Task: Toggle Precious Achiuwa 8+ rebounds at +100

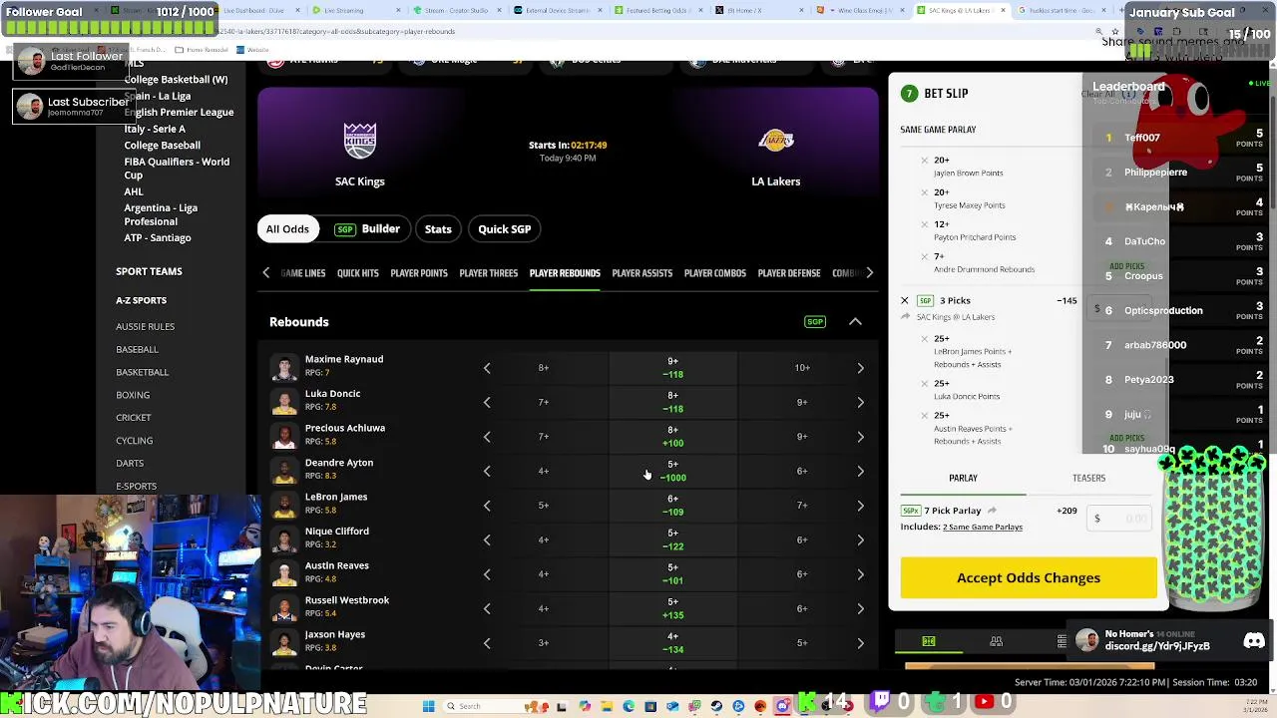Action: pyautogui.click(x=672, y=437)
